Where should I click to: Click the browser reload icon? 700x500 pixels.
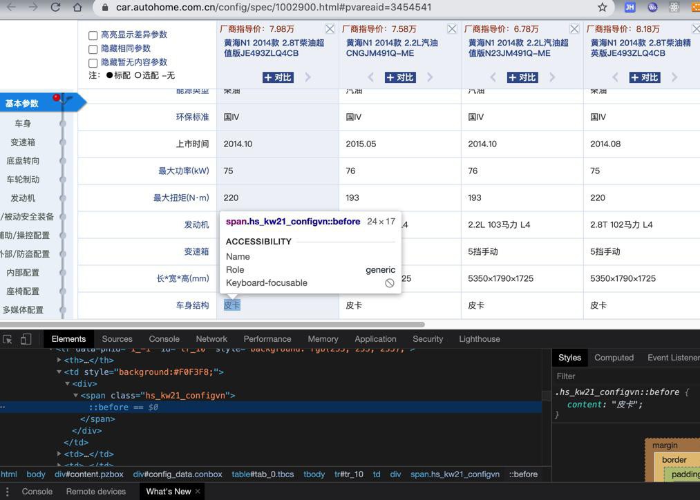point(55,7)
